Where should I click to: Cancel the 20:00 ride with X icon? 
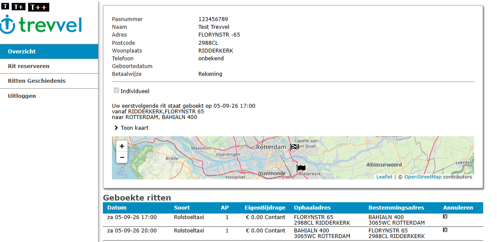[x=445, y=230]
